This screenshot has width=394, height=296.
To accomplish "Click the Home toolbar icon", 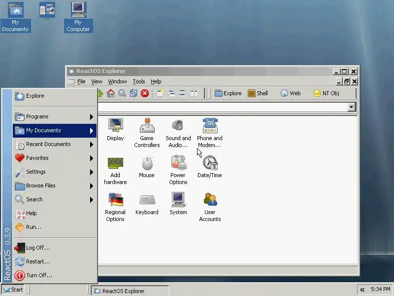I will coord(110,93).
